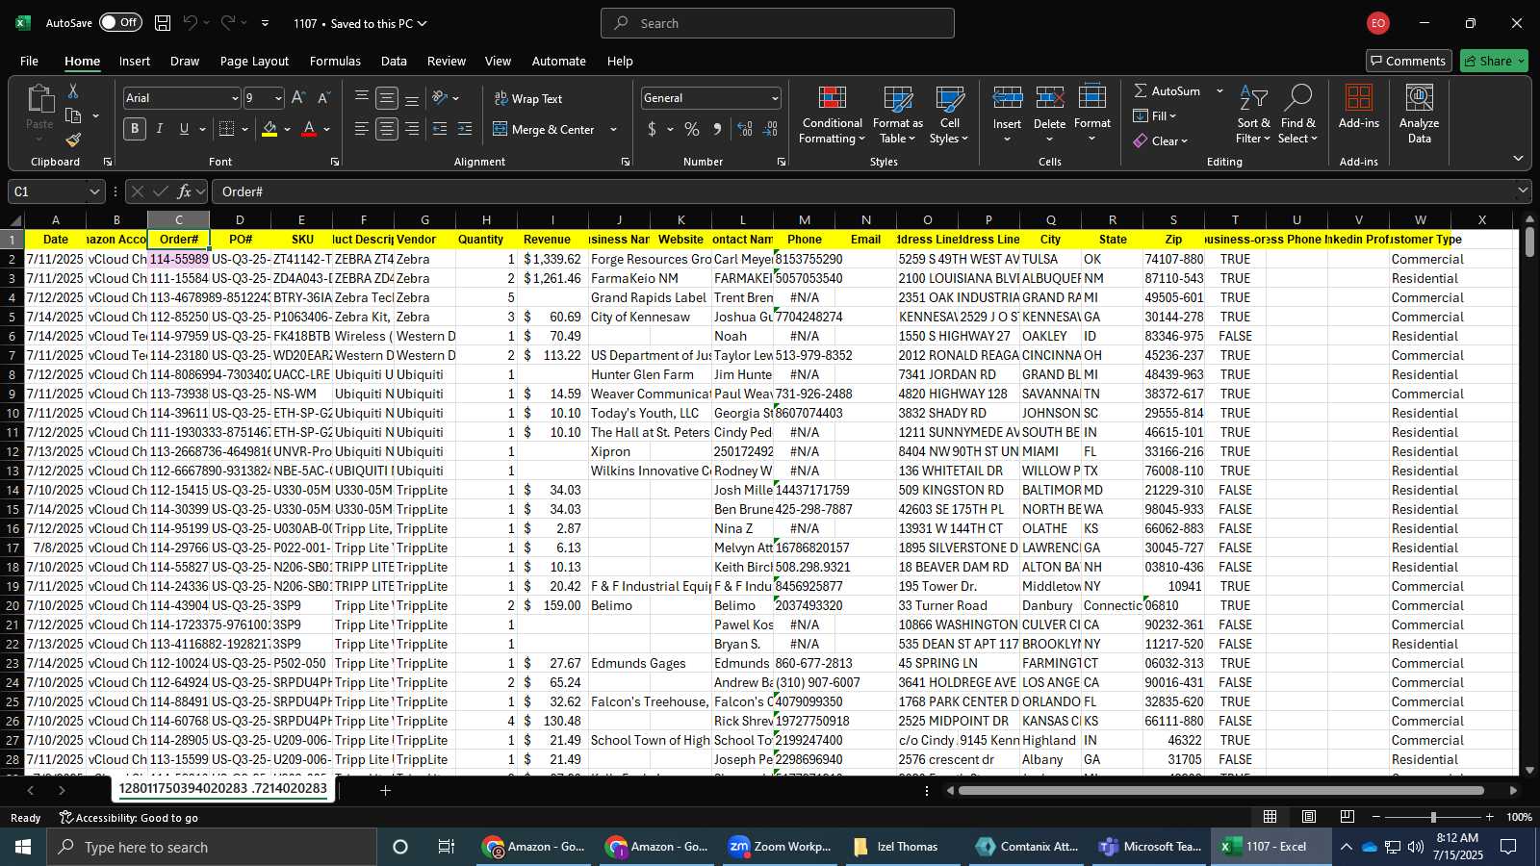Open the Fill dropdown

pyautogui.click(x=1155, y=115)
